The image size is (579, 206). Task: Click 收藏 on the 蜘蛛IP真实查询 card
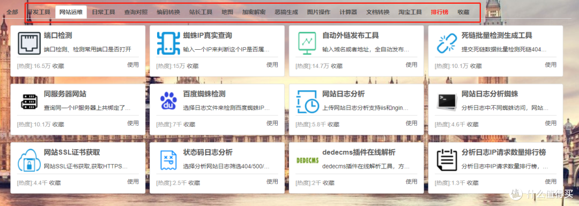point(192,66)
